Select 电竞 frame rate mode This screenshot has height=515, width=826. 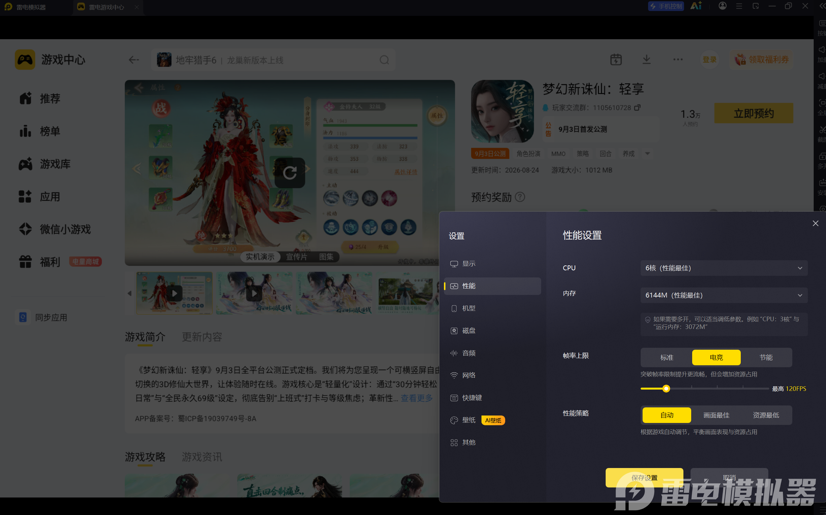(x=716, y=357)
